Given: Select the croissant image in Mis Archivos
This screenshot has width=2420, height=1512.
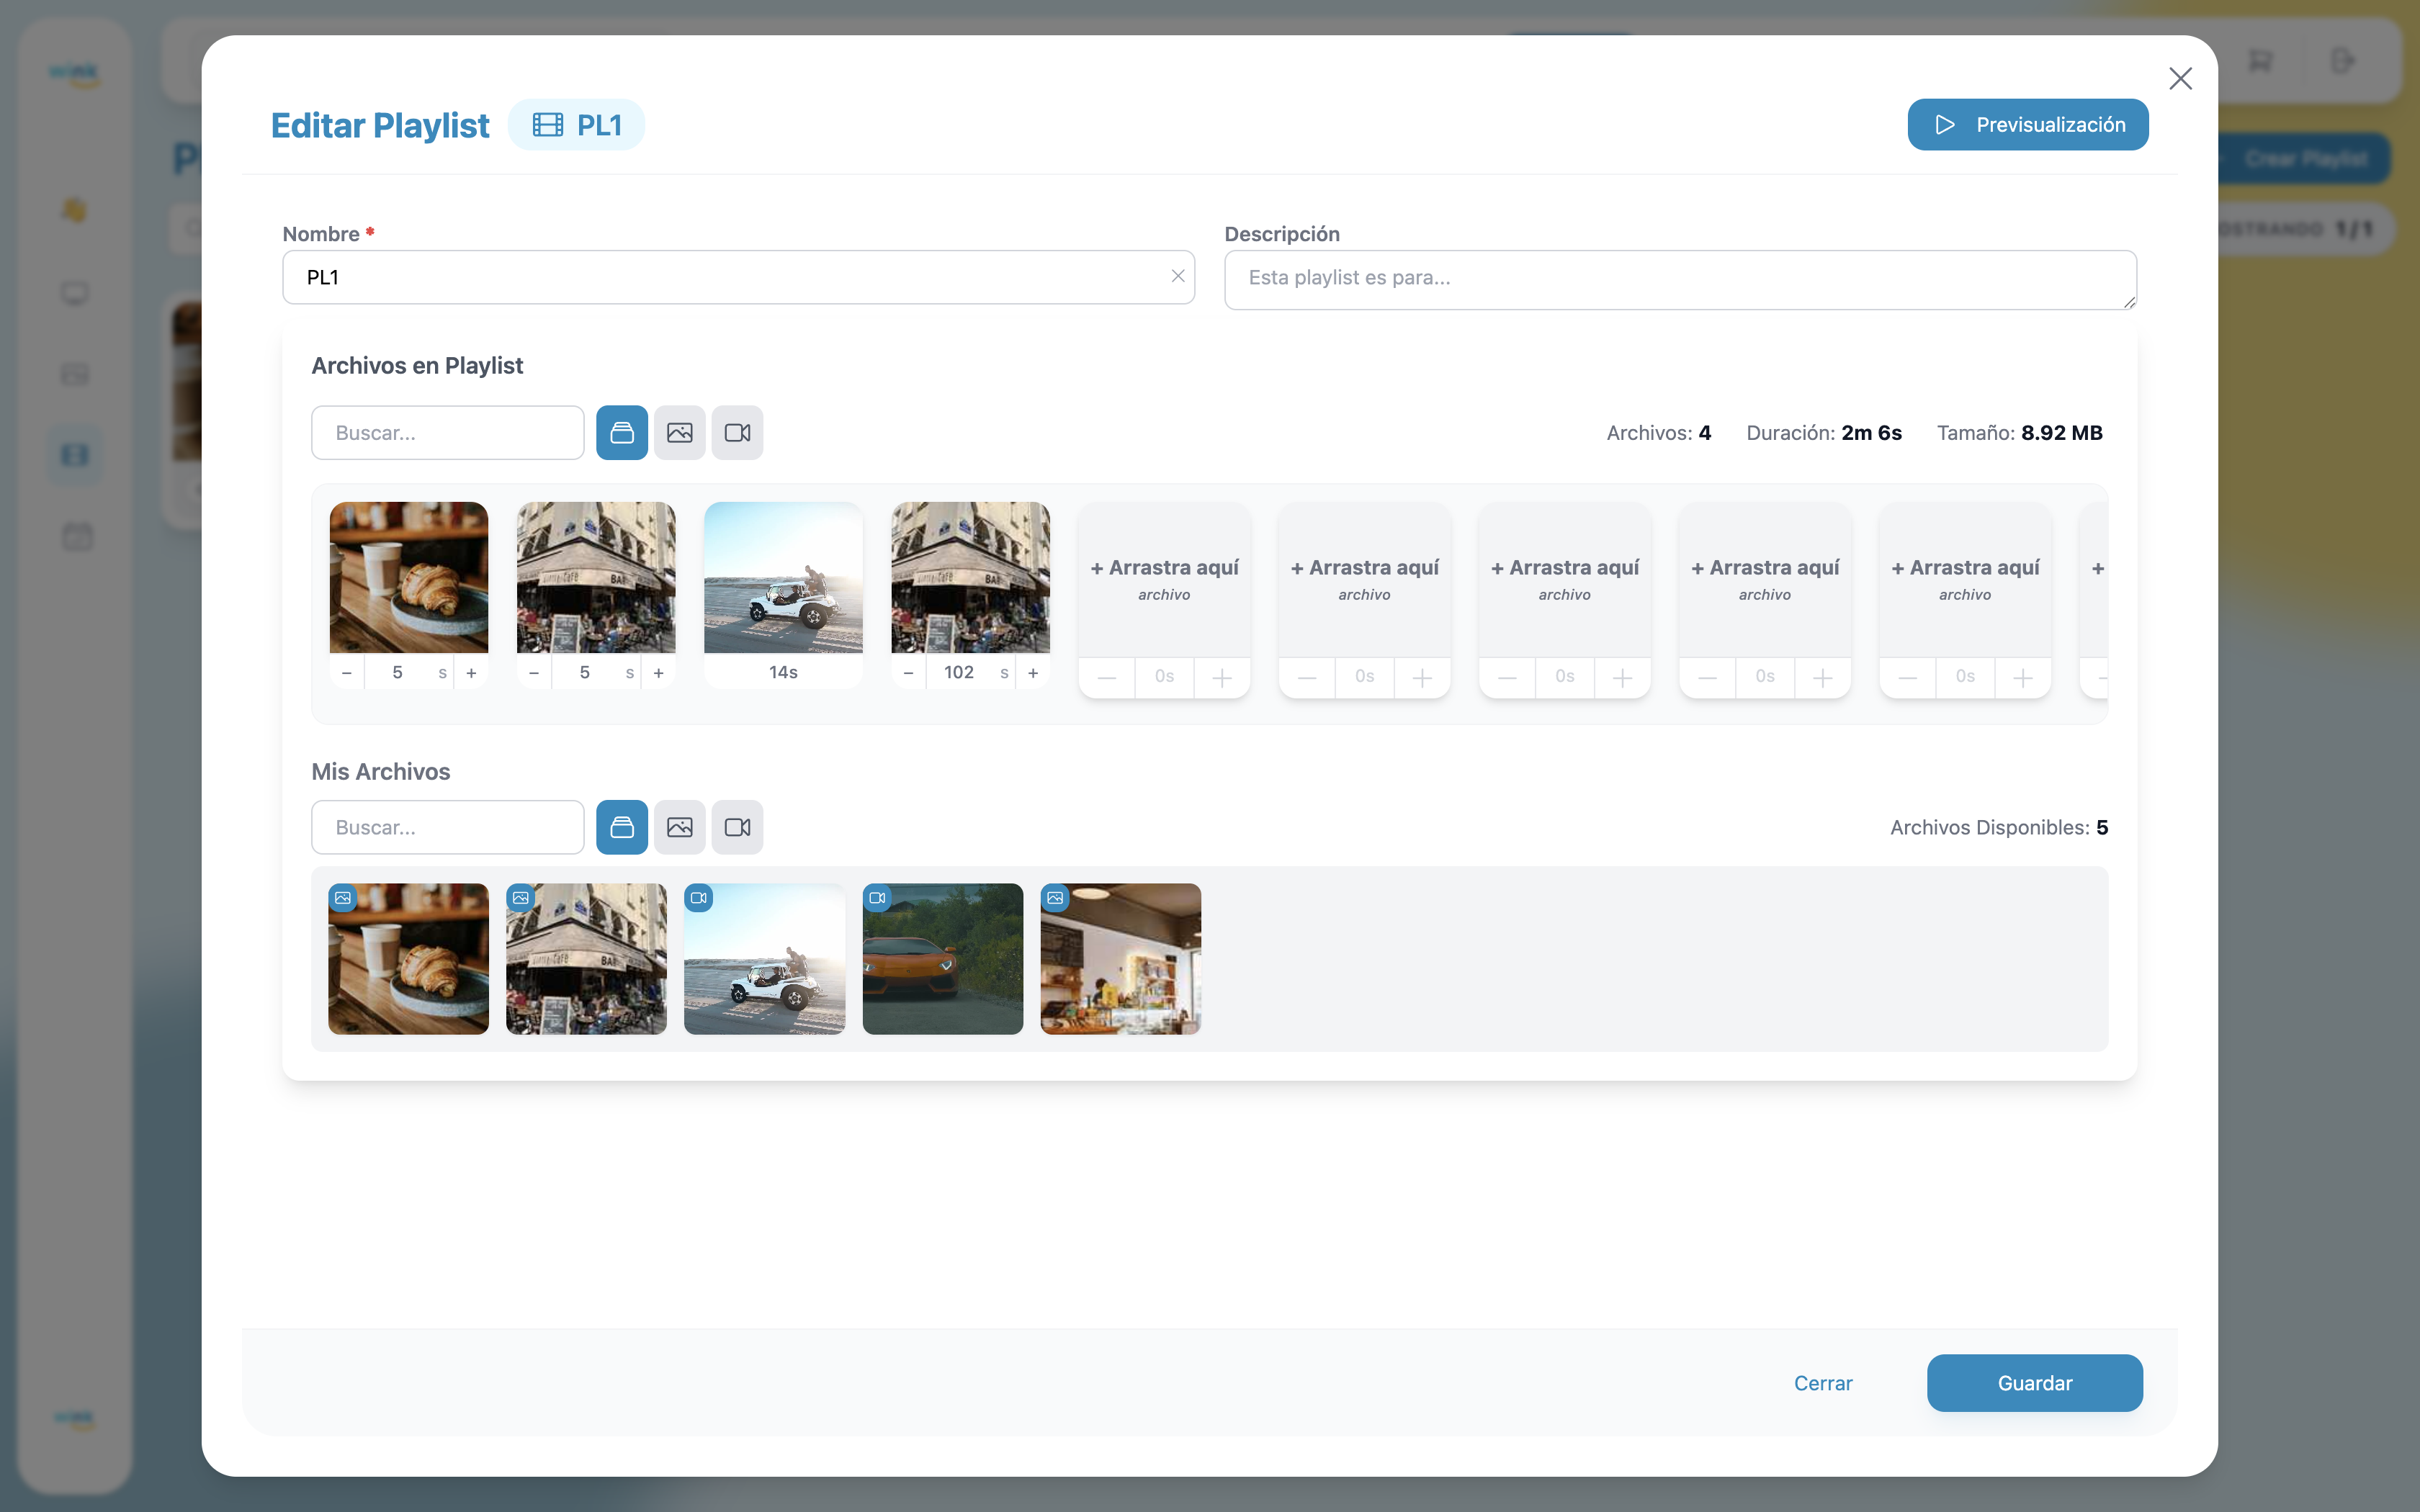Looking at the screenshot, I should tap(408, 958).
